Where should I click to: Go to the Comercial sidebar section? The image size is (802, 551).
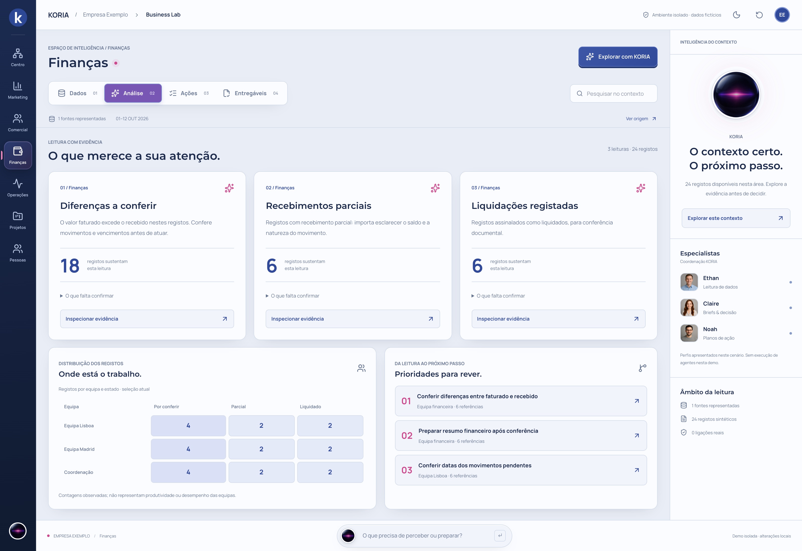(x=18, y=122)
